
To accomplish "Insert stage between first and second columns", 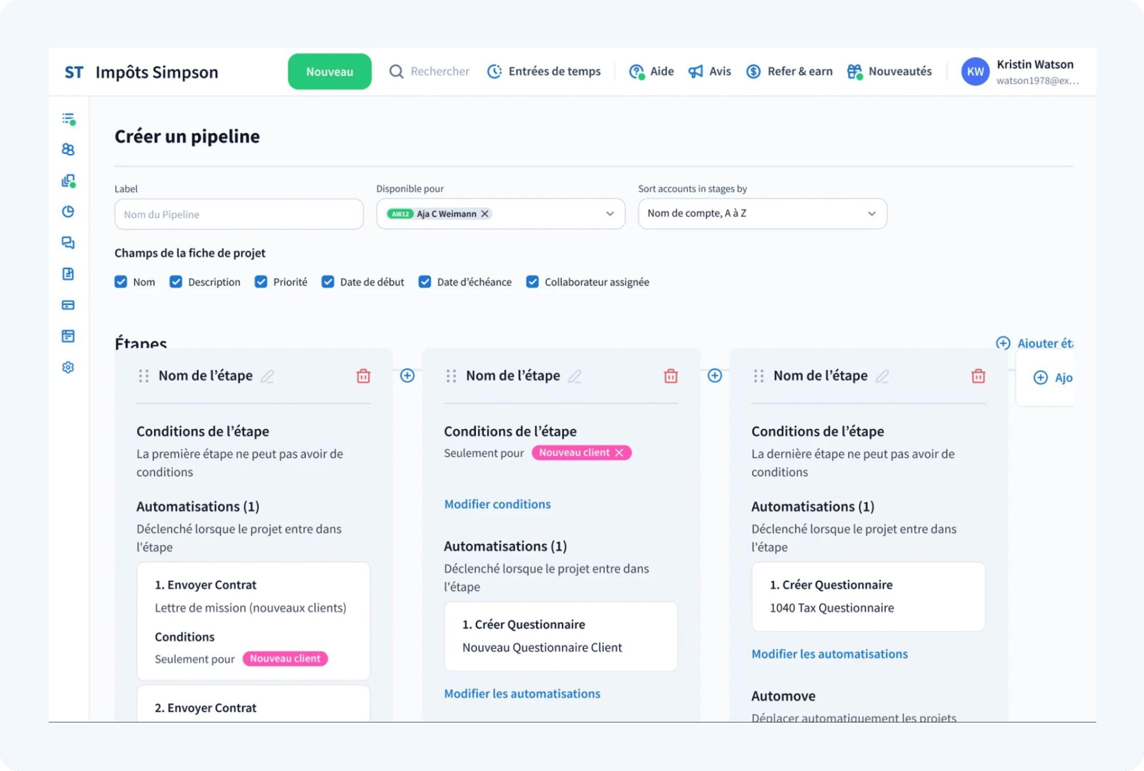I will pos(407,375).
